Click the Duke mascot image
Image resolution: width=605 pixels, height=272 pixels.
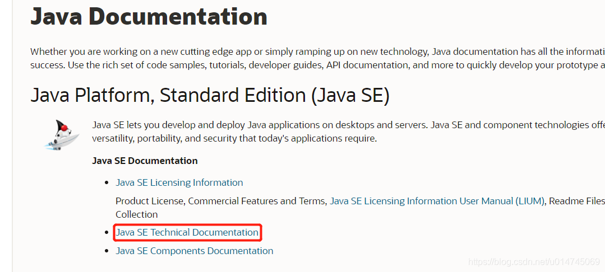tap(62, 134)
